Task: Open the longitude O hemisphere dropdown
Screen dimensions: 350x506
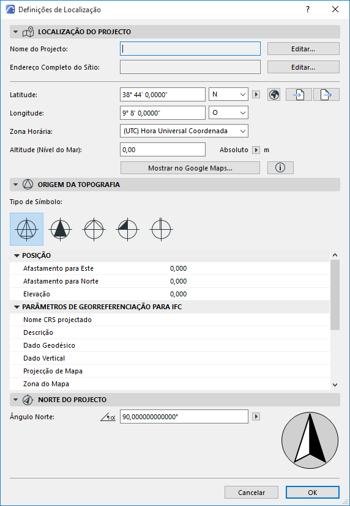Action: (x=228, y=113)
